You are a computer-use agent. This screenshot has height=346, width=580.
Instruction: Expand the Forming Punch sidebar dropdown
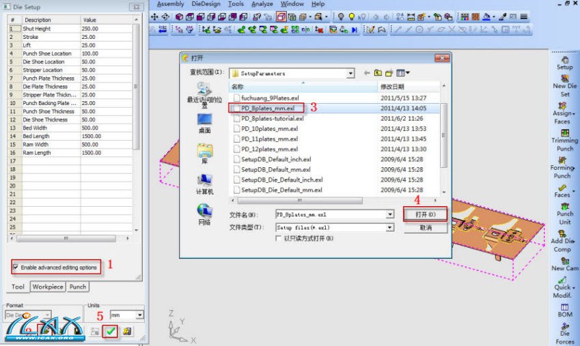pos(573,168)
